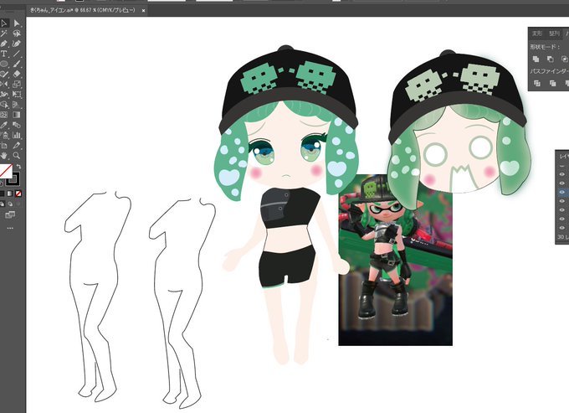Select the Column Graph tool
569x413 pixels.
tap(17, 135)
